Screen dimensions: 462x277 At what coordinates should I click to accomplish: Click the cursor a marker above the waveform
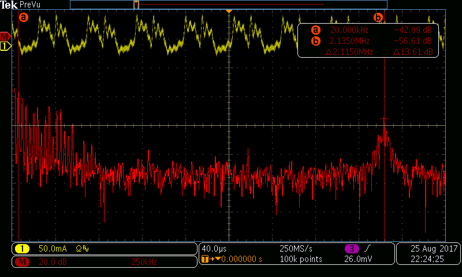pos(24,17)
